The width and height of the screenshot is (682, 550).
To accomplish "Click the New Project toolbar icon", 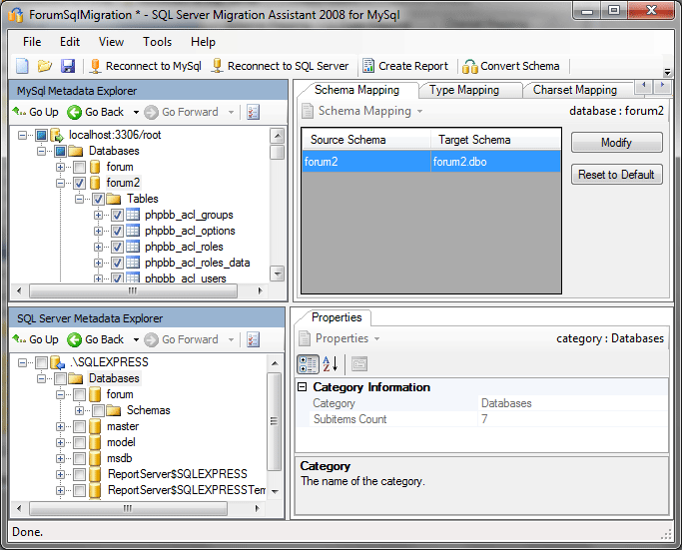I will 22,66.
